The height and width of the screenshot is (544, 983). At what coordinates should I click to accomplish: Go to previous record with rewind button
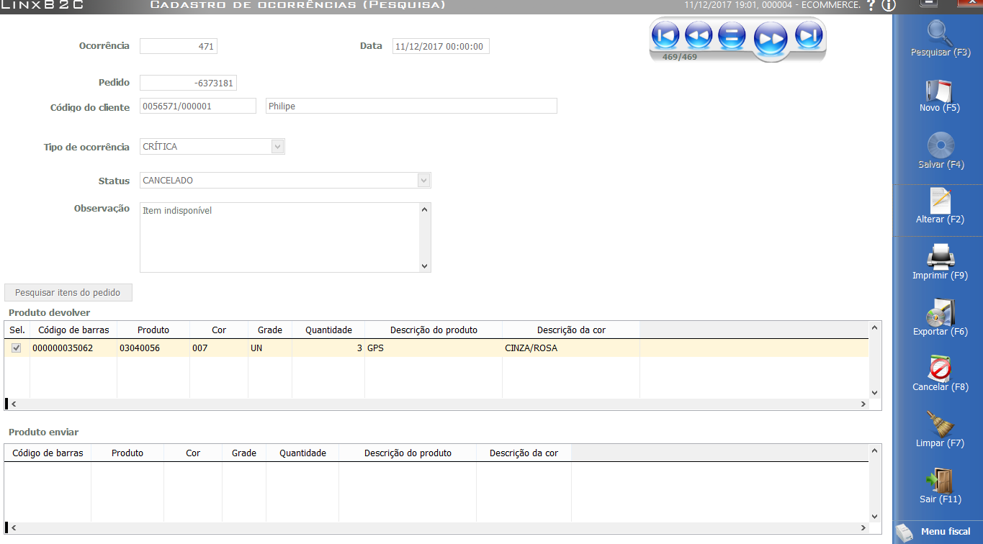(699, 35)
